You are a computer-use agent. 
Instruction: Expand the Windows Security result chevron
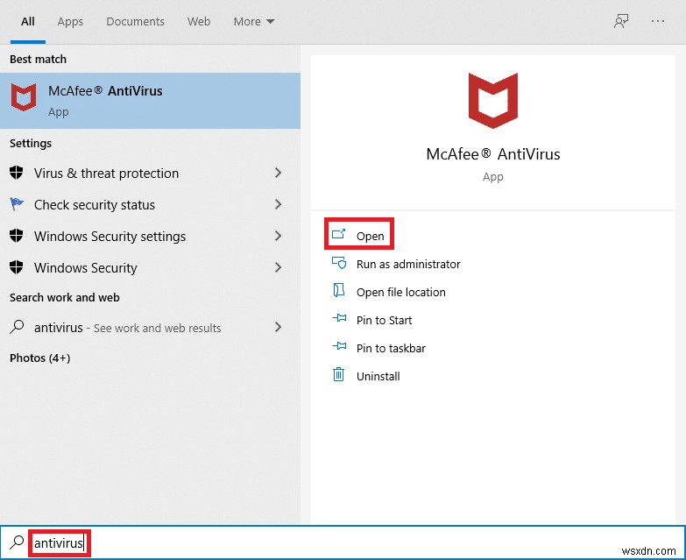[278, 267]
